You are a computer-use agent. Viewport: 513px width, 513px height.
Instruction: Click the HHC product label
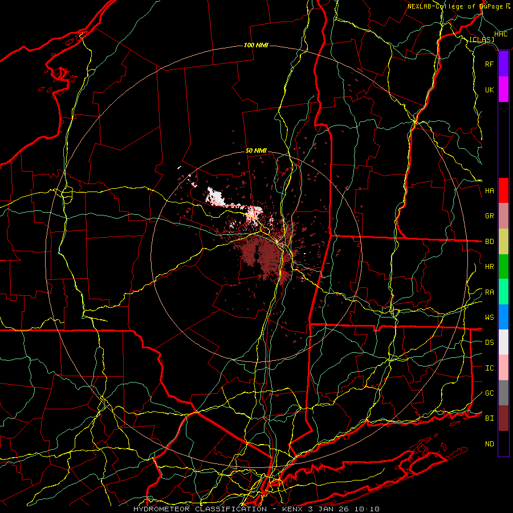500,34
